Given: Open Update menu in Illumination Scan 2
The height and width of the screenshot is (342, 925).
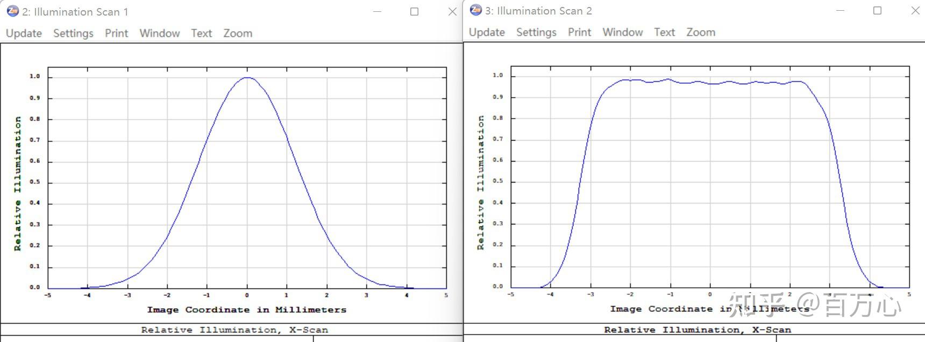Looking at the screenshot, I should pos(487,32).
